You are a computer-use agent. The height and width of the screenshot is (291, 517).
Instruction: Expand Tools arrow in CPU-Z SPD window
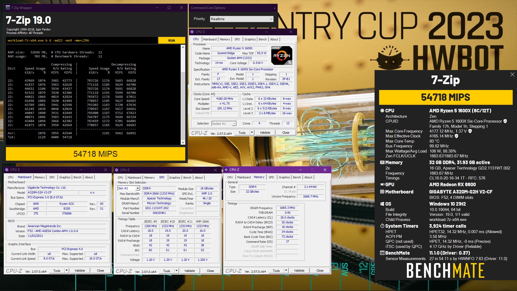[176, 271]
